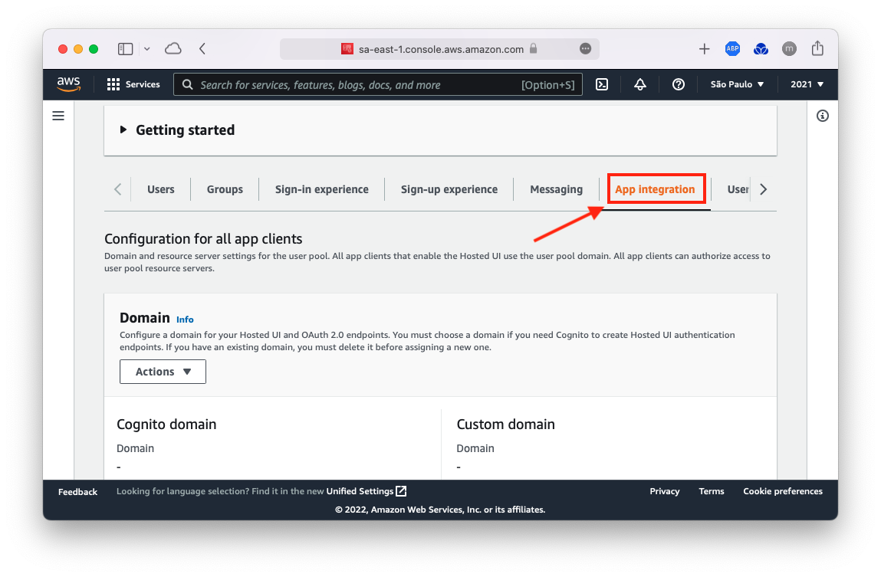Click the Safari share icon

(x=817, y=48)
